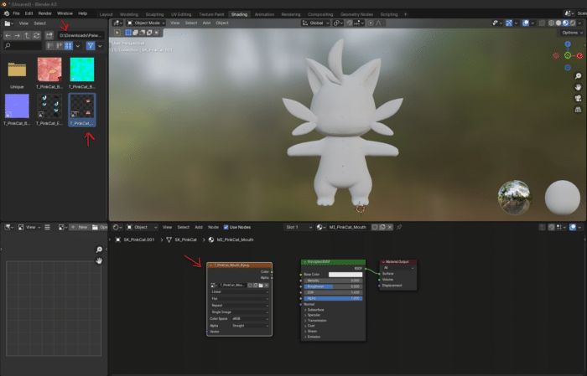Adjust the Alpha slider in Principled BSDF
The height and width of the screenshot is (376, 587).
click(333, 298)
